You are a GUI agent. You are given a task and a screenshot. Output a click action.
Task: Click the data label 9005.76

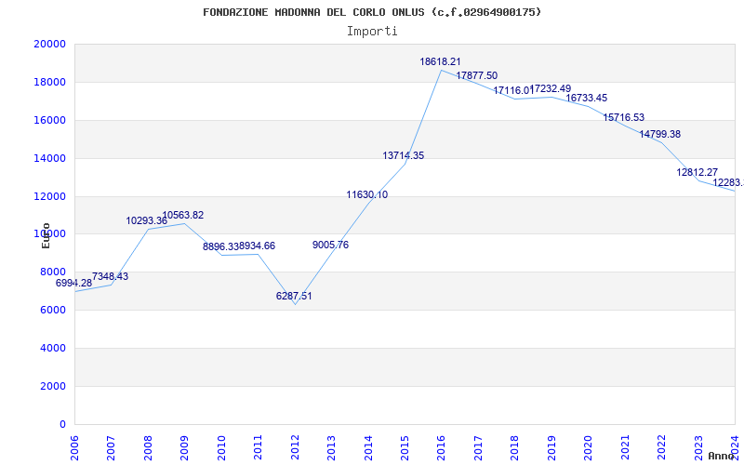330,245
